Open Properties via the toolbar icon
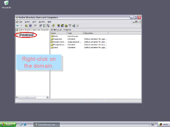This screenshot has width=170, height=127. coord(40,26)
